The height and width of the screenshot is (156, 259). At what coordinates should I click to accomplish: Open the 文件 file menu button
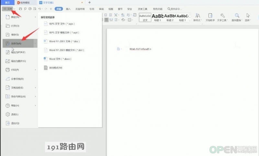pos(7,9)
